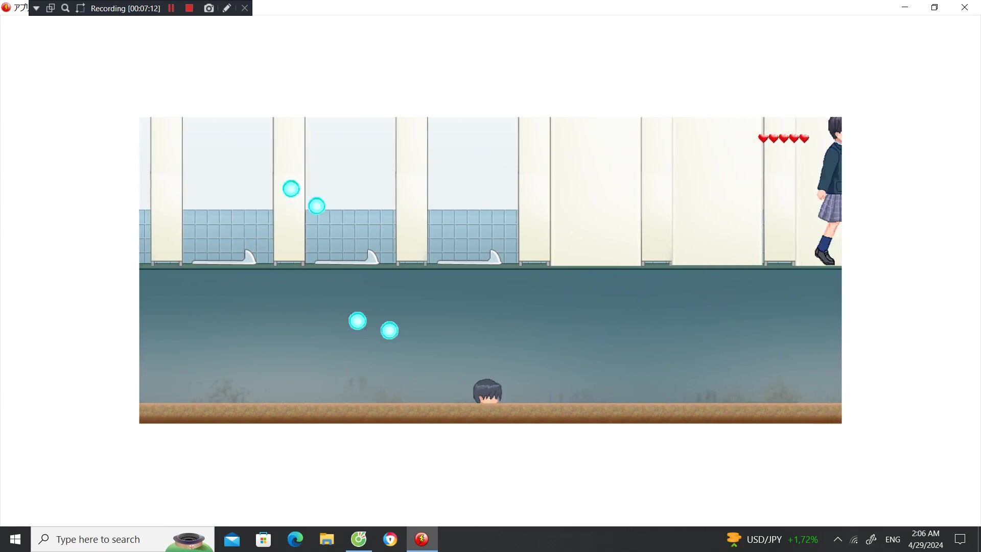Close the recording toolbar
Image resolution: width=981 pixels, height=552 pixels.
[245, 8]
